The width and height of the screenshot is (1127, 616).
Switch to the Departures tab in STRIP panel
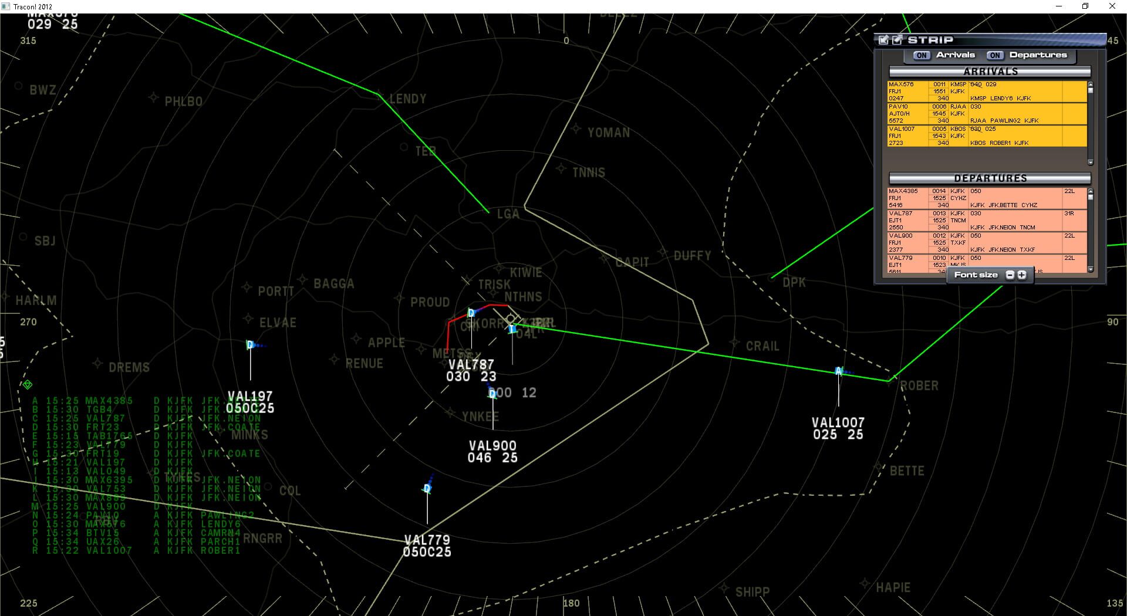(1038, 55)
